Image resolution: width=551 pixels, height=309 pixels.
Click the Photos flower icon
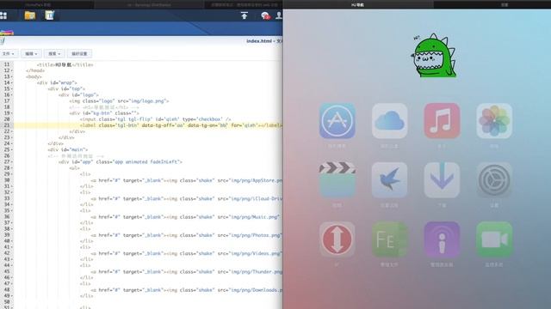point(494,121)
